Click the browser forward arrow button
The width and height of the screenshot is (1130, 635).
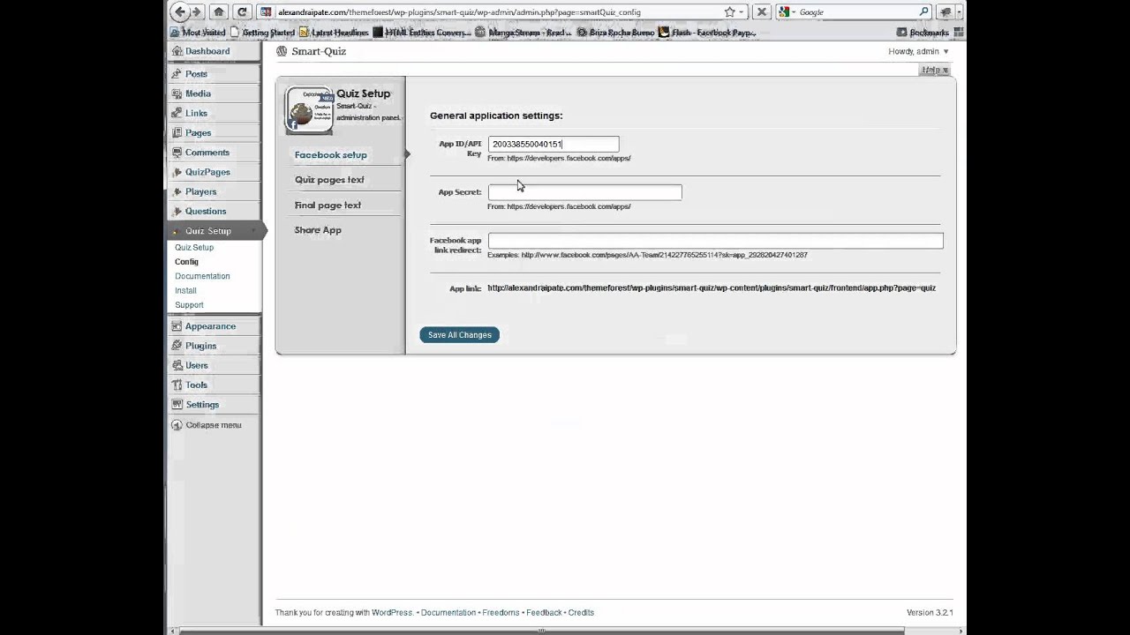pos(196,11)
